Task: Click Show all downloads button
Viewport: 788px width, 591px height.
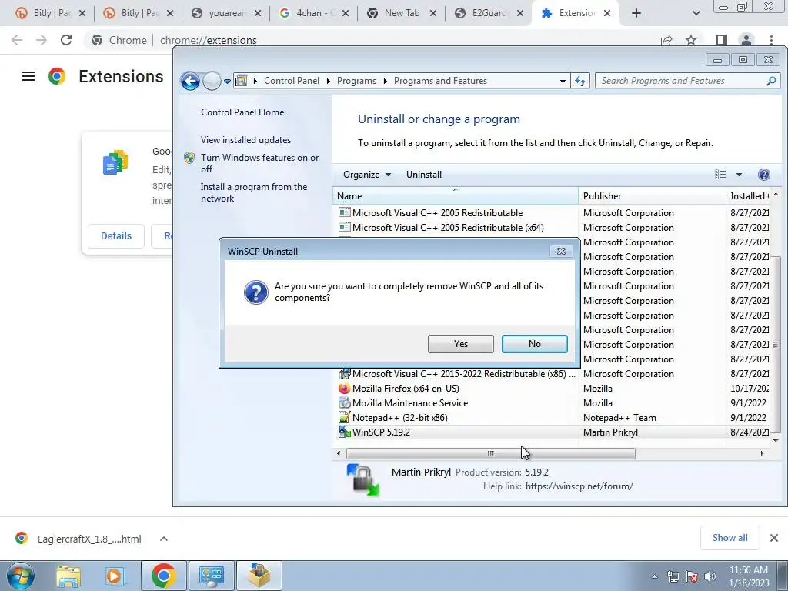Action: 730,538
